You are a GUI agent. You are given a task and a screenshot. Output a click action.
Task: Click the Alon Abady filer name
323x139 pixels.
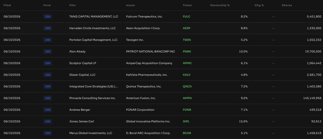77,52
